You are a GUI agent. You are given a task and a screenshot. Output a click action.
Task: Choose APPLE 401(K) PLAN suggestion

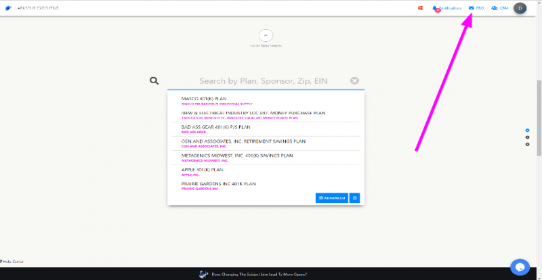pos(202,170)
